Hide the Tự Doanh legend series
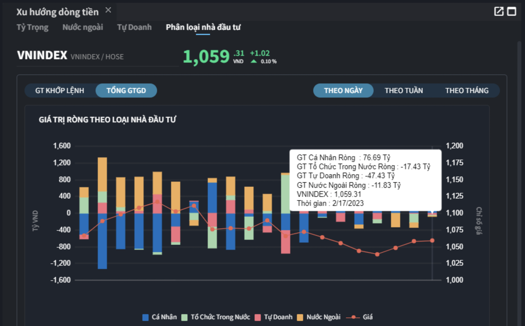This screenshot has width=525, height=326. coord(273,317)
